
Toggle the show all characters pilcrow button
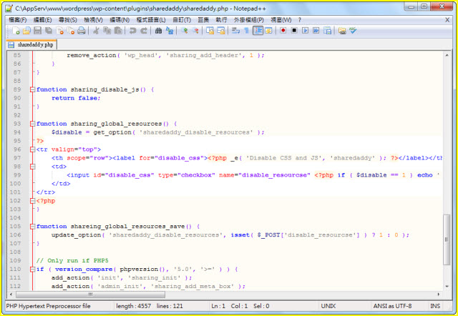coord(245,31)
